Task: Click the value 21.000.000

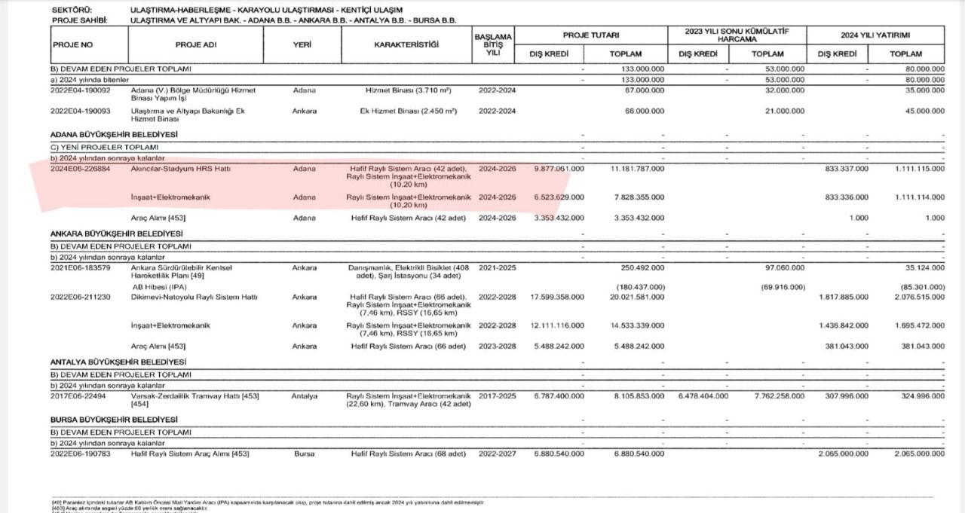Action: click(x=783, y=111)
